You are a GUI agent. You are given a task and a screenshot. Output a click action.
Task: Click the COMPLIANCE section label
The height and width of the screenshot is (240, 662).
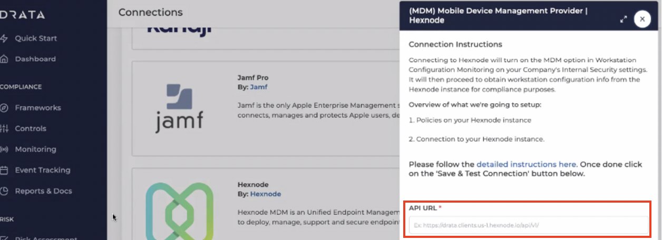click(21, 87)
